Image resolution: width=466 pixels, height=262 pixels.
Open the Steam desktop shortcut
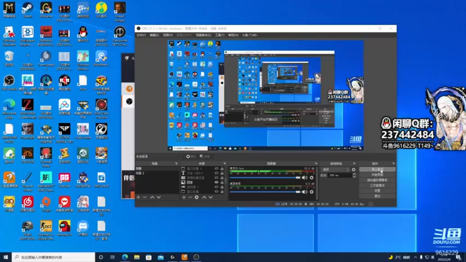point(27,10)
